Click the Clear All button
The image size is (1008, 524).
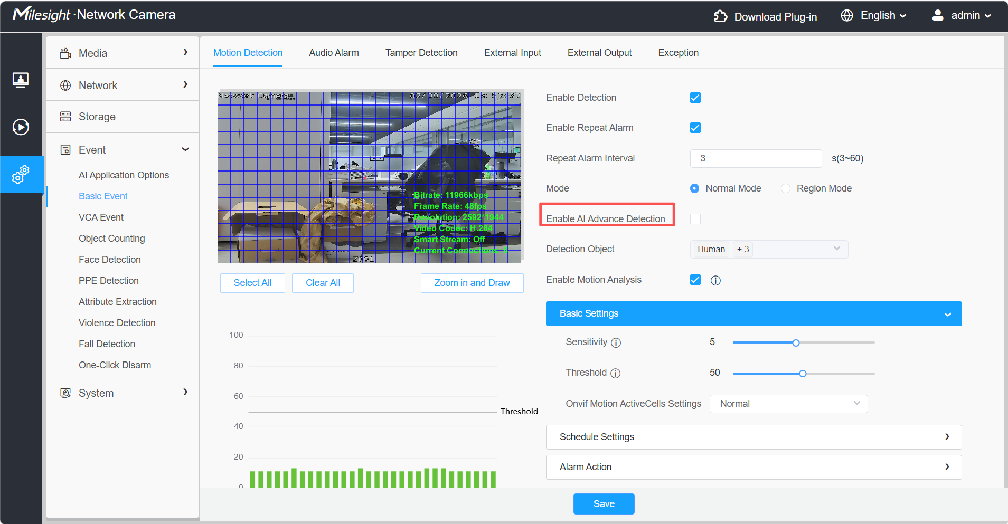323,283
